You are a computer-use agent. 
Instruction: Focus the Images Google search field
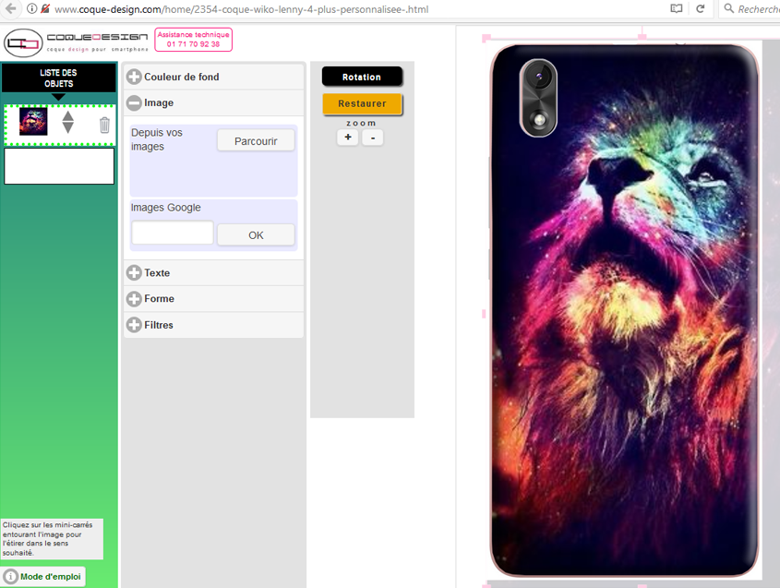173,233
